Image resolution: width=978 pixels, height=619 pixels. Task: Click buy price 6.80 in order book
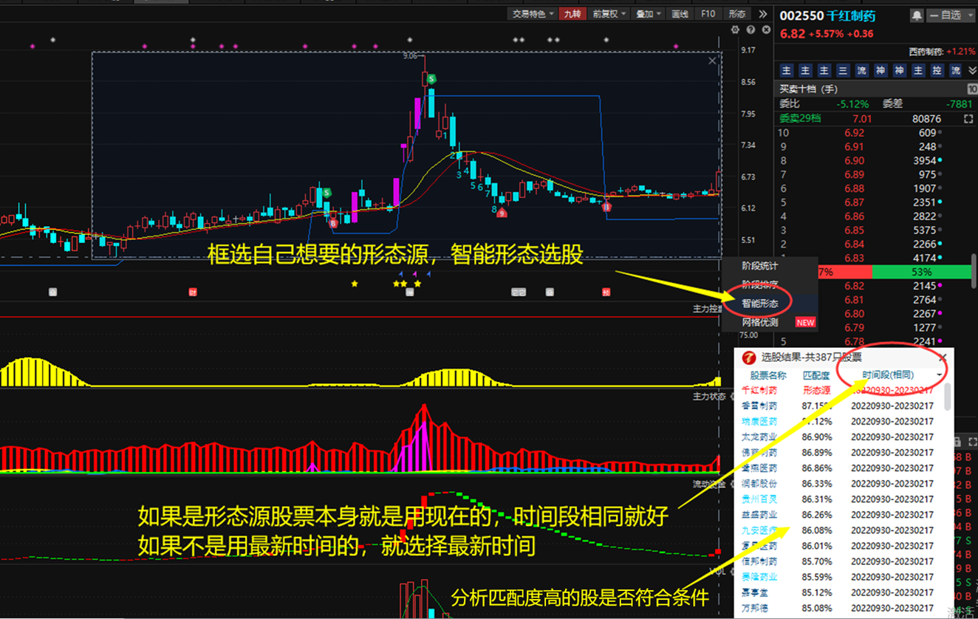point(854,314)
